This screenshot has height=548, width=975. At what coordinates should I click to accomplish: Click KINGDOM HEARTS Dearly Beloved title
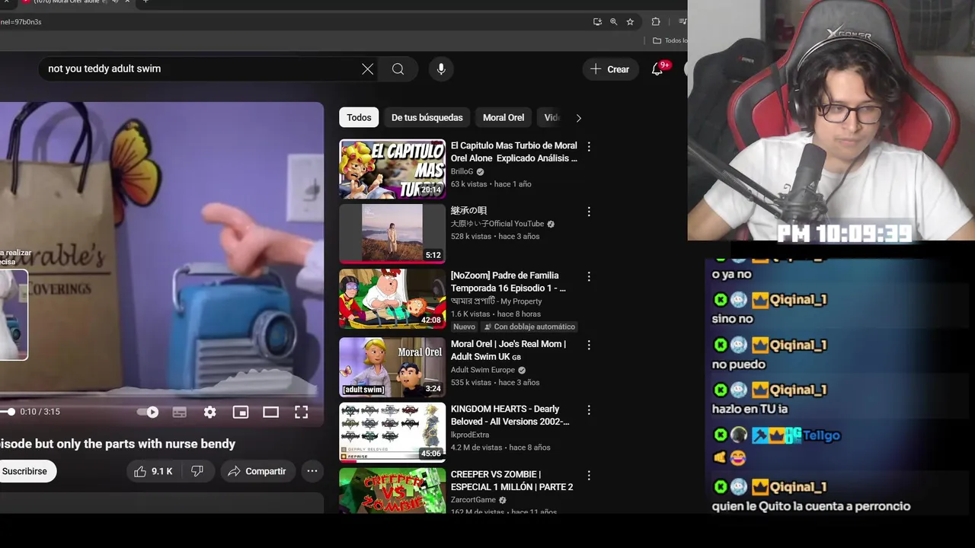click(x=510, y=416)
